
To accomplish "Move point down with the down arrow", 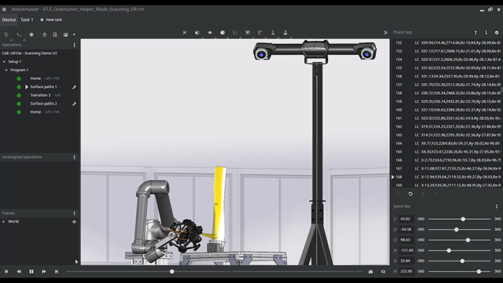I will tap(486, 32).
